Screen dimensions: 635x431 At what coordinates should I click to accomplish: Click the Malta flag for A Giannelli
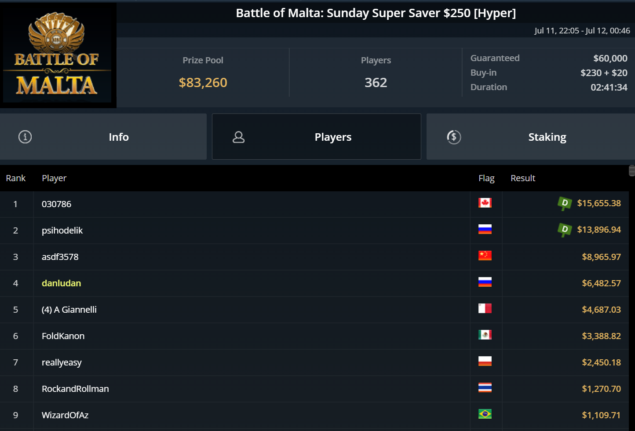[485, 308]
